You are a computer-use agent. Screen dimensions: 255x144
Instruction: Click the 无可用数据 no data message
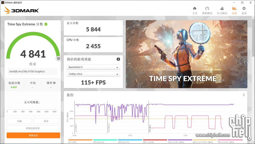(x=32, y=102)
